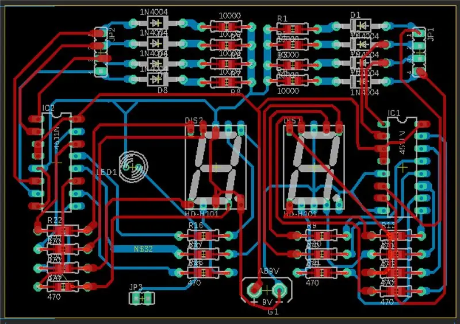Click the D8 diode label

click(163, 90)
